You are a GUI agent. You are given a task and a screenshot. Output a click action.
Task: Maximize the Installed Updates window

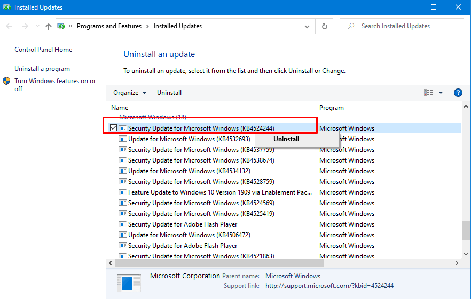pos(434,7)
